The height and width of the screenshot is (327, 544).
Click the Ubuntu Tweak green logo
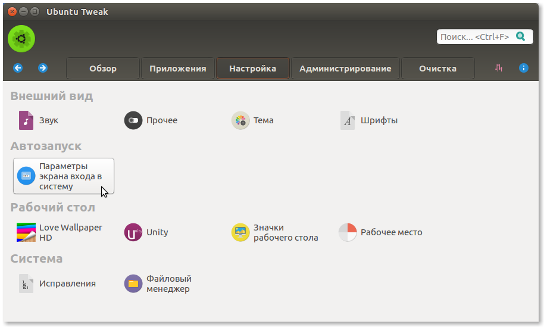click(21, 39)
